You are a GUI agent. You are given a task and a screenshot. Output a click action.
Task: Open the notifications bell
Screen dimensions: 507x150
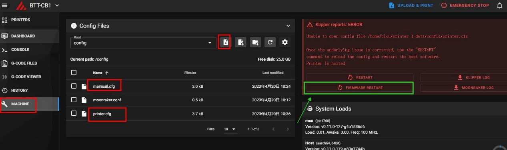click(x=499, y=6)
